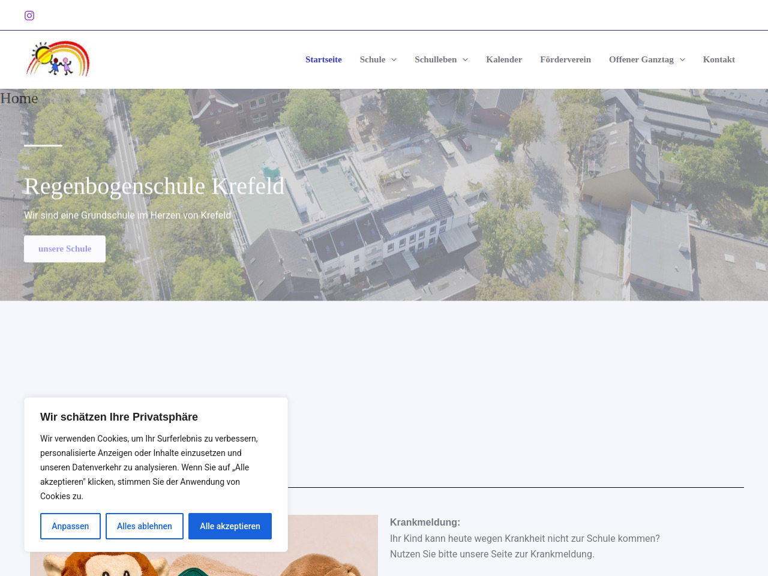
Task: Reject cookies with 'Alles ablehnen'
Action: (x=145, y=526)
